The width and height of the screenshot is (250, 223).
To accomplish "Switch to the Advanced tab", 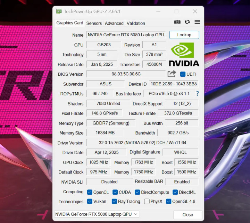I will (114, 23).
